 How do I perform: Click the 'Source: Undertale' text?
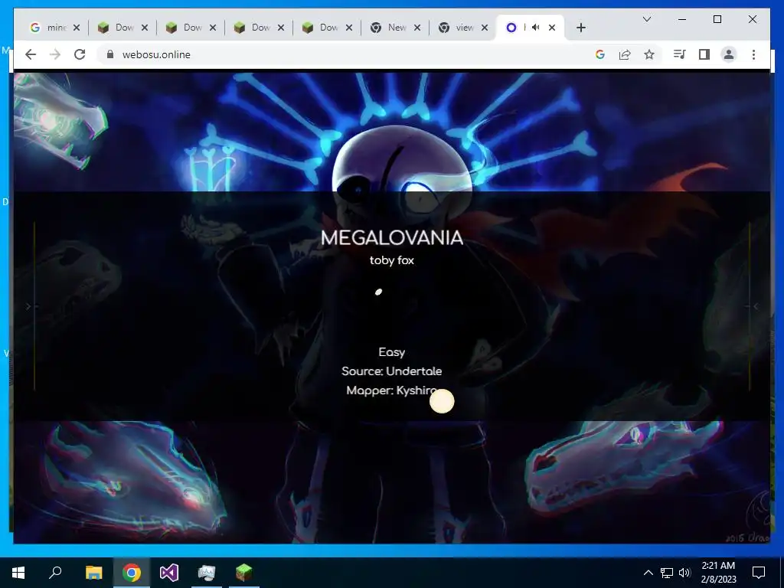click(391, 371)
